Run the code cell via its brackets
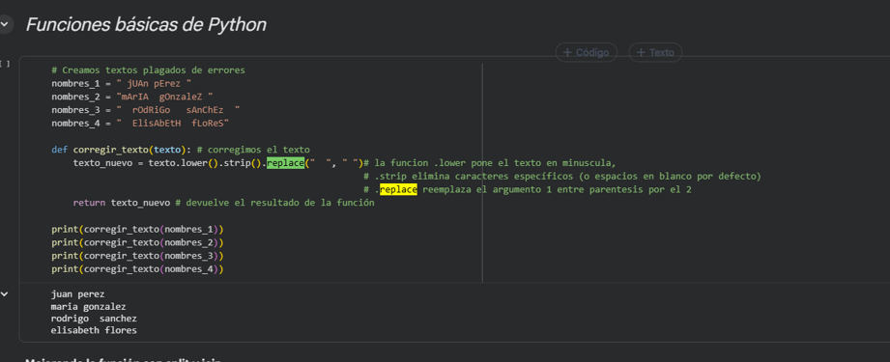This screenshot has height=362, width=890. 5,64
